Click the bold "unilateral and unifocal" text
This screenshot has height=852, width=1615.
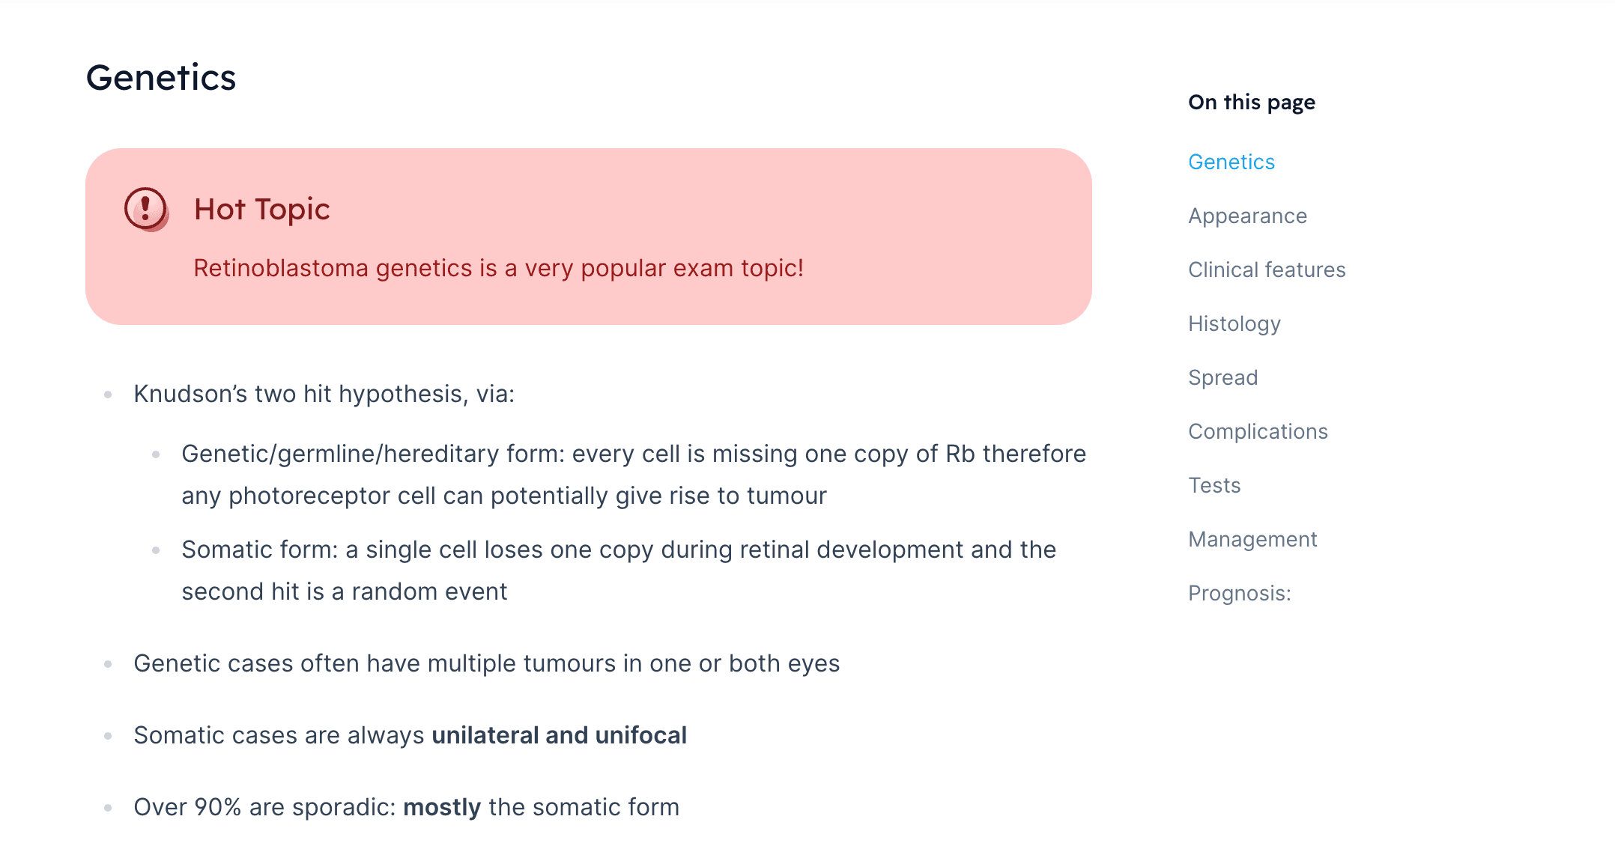(559, 735)
